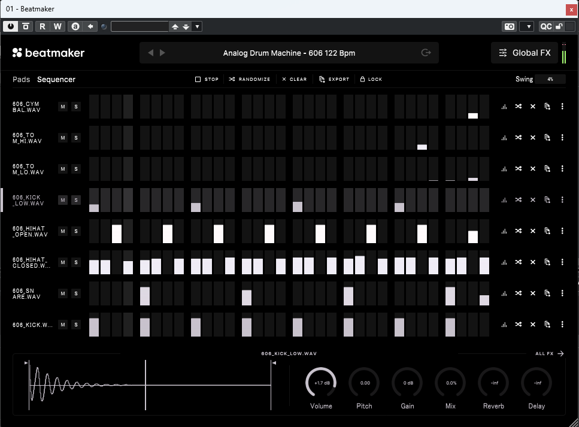Screen dimensions: 579x427
Task: Enable host Read automation (R)
Action: coord(43,26)
